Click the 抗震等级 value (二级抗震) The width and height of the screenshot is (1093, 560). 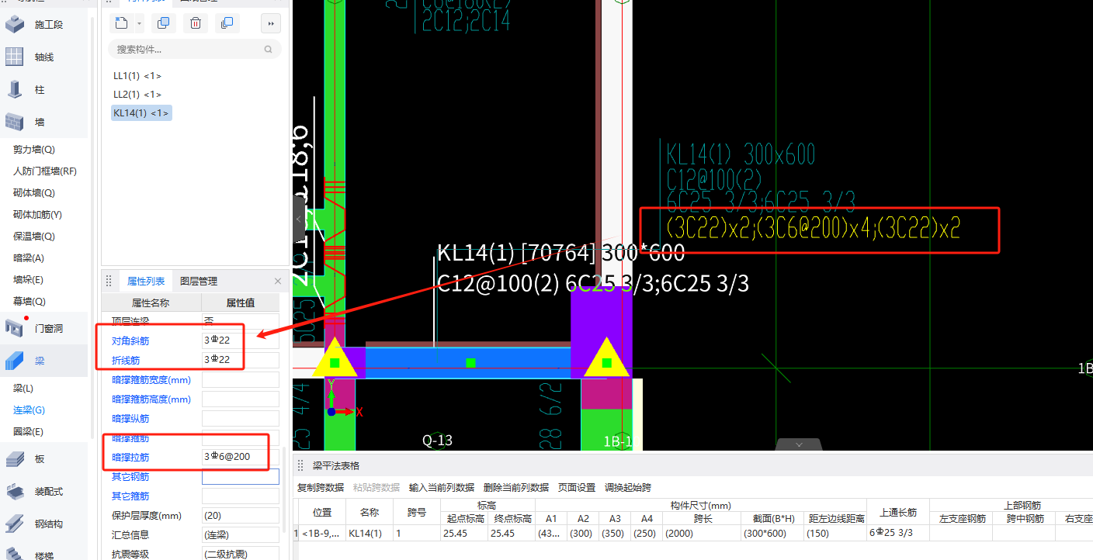(241, 554)
